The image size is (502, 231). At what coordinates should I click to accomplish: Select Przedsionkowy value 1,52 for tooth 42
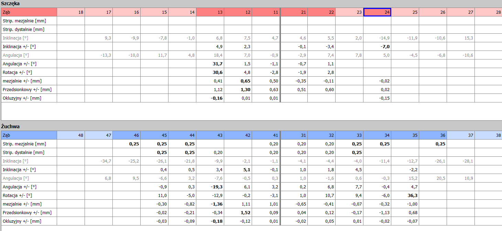tap(238, 213)
